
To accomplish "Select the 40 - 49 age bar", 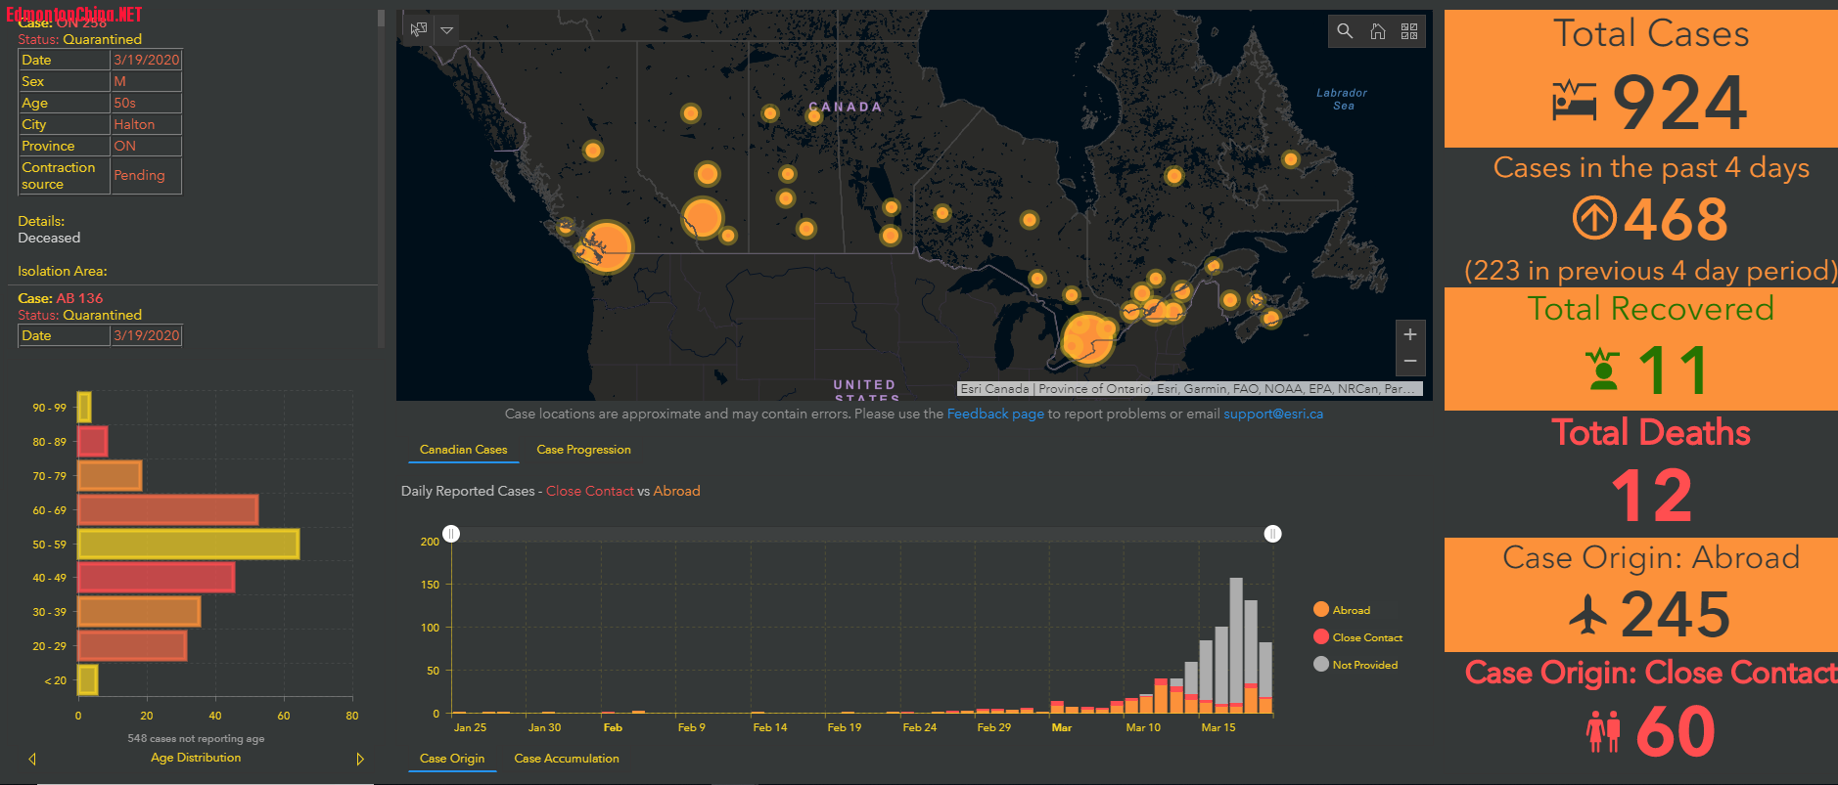I will [156, 578].
